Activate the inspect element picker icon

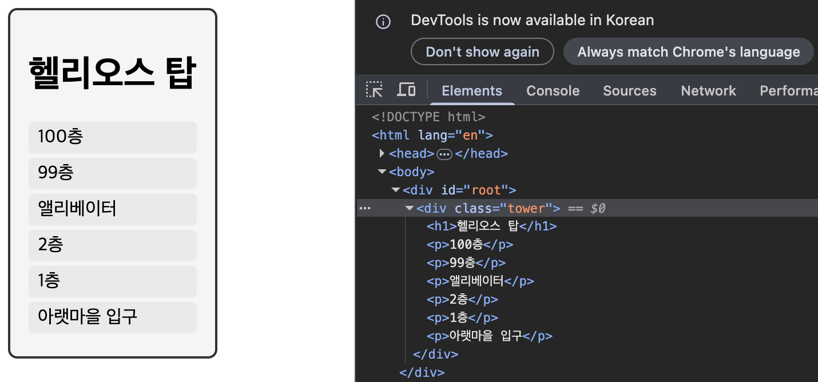375,90
